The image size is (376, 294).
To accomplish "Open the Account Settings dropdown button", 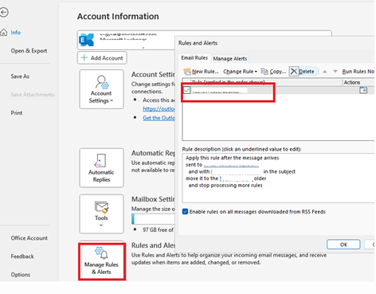I will [101, 89].
